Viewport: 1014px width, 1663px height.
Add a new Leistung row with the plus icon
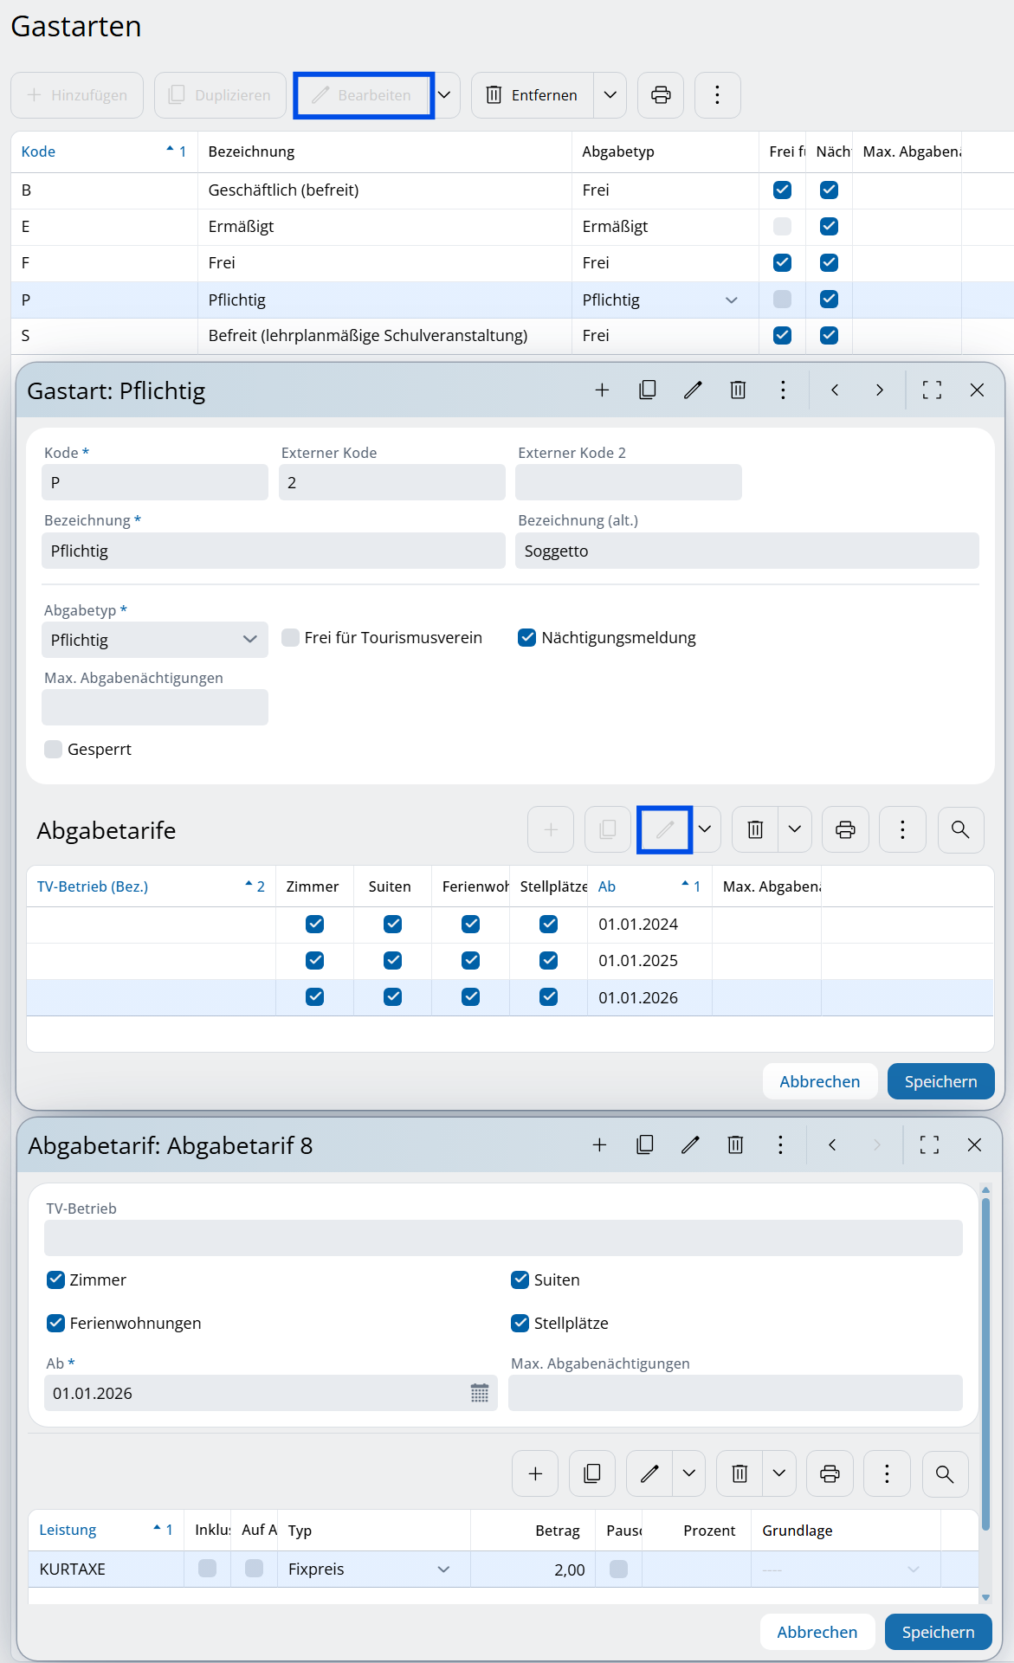535,1473
